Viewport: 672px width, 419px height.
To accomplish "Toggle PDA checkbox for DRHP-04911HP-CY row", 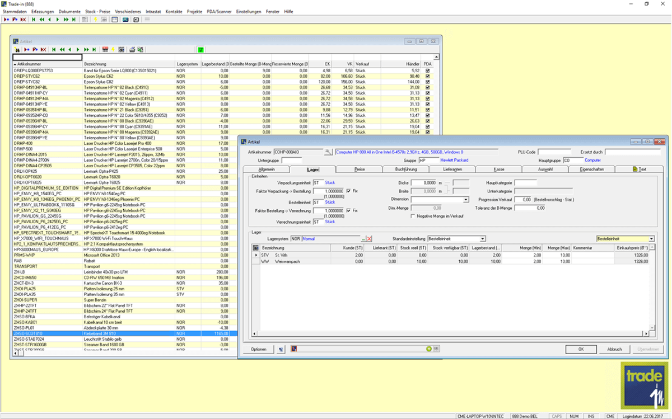I will [x=428, y=93].
